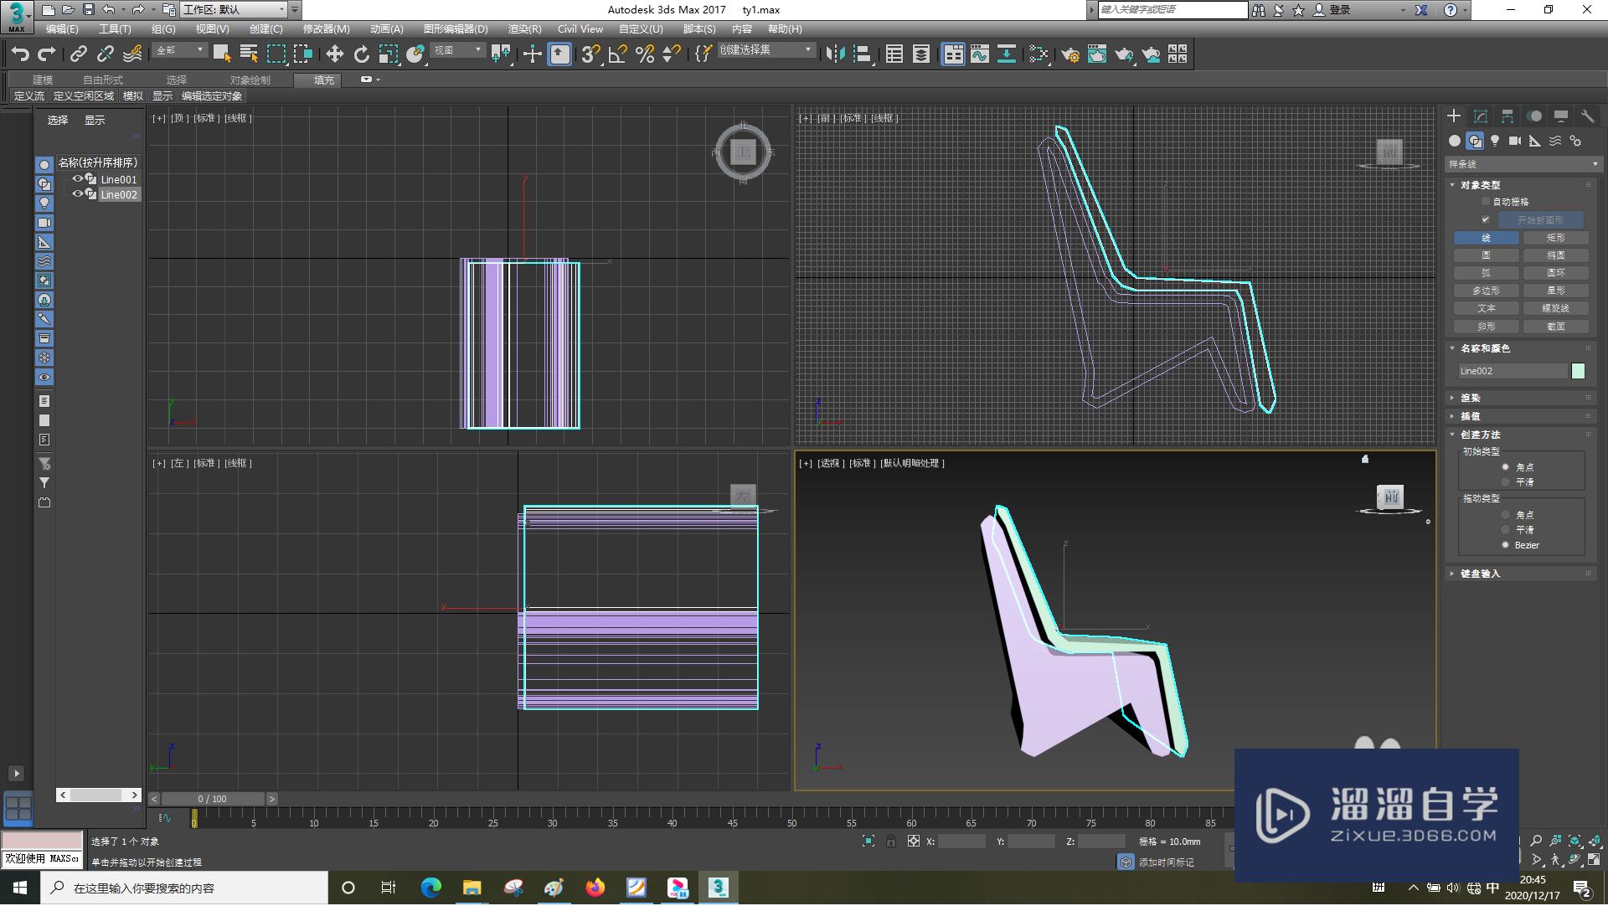
Task: Select the Rectangular Selection Region tool
Action: [x=276, y=54]
